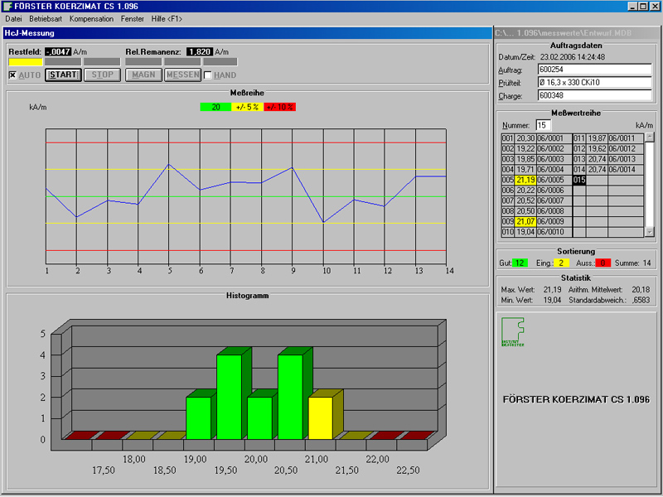Open Hilfe <F1> menu
663x497 pixels.
click(167, 18)
